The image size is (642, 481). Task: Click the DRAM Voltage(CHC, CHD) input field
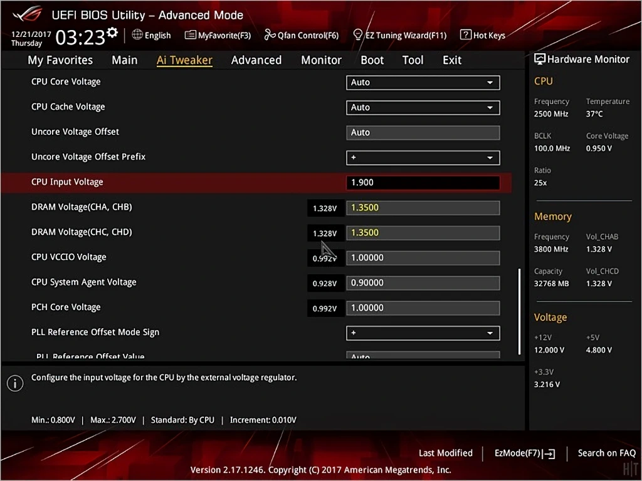pos(423,233)
